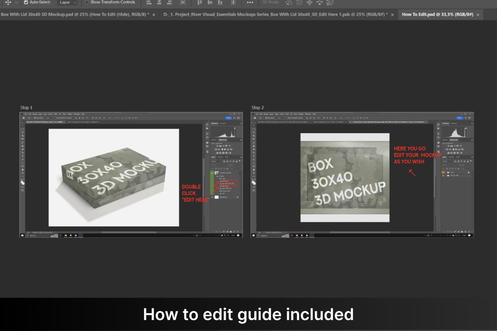Switch to the Edit Here 1.psb document tab

coord(276,14)
